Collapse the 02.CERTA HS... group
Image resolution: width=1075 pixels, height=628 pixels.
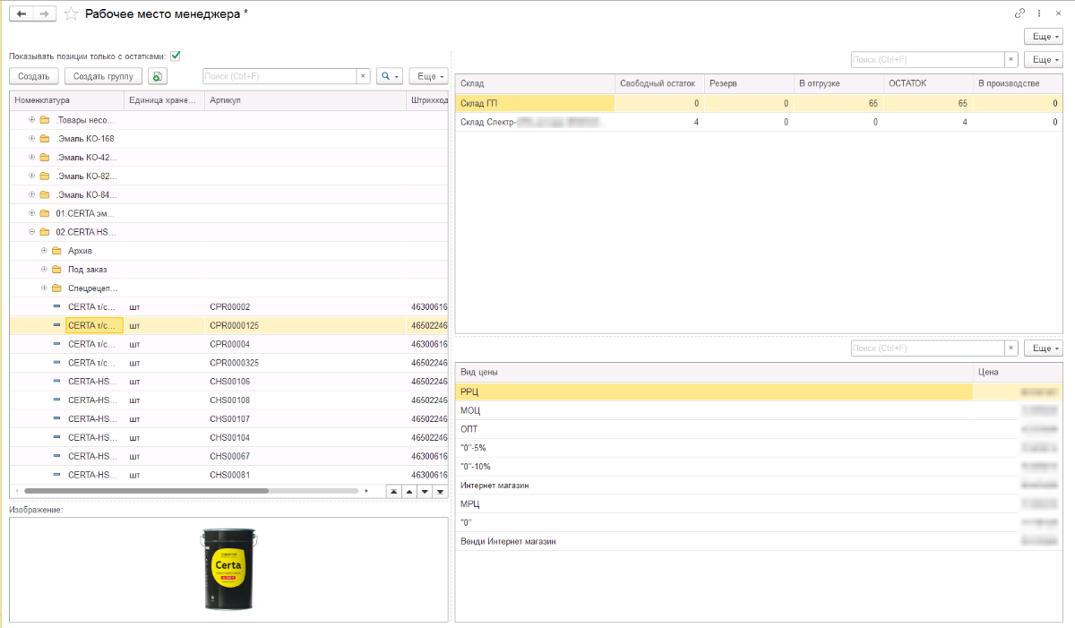pyautogui.click(x=32, y=232)
